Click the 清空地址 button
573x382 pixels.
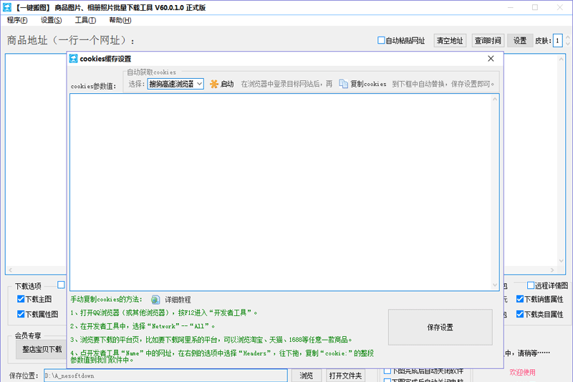click(x=450, y=41)
